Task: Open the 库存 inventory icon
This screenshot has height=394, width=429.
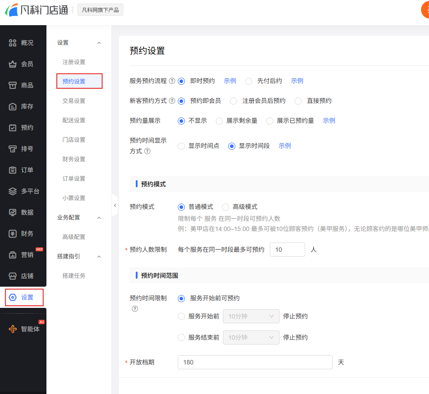Action: point(13,106)
